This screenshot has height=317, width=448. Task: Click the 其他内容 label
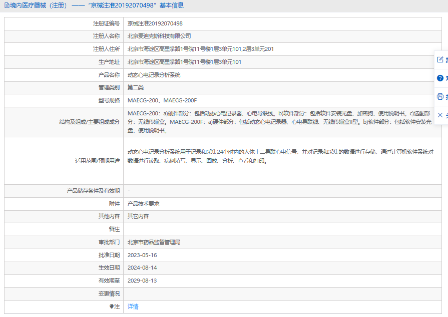click(x=109, y=216)
